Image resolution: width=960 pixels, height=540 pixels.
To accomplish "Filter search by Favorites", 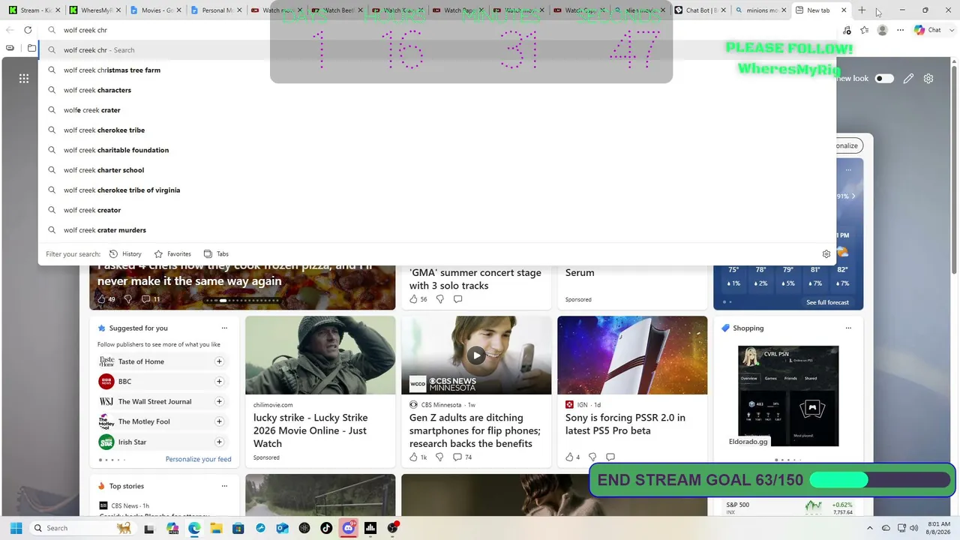I will [x=172, y=254].
